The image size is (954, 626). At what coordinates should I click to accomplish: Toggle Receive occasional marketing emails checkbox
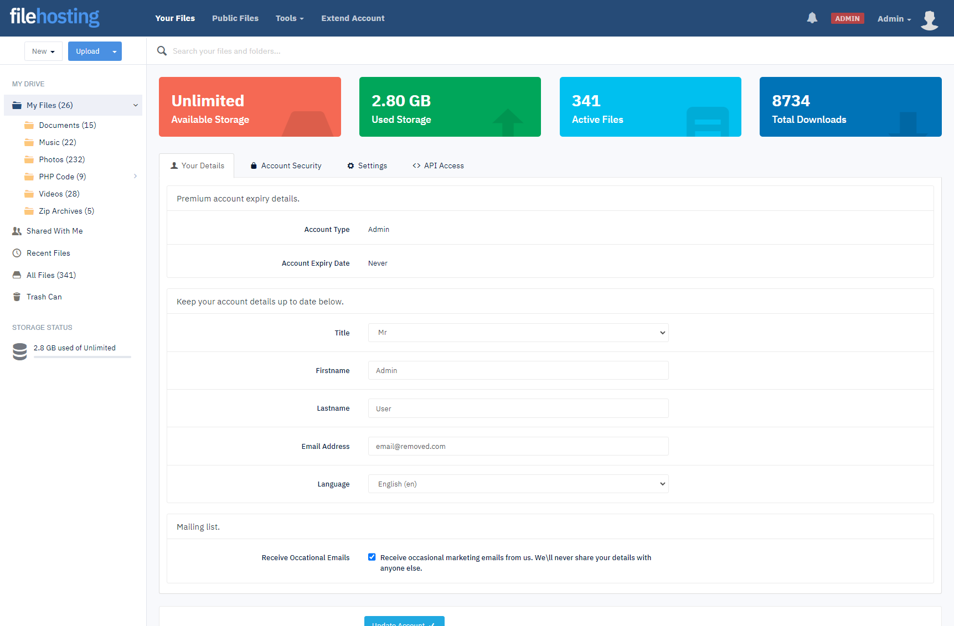coord(372,557)
